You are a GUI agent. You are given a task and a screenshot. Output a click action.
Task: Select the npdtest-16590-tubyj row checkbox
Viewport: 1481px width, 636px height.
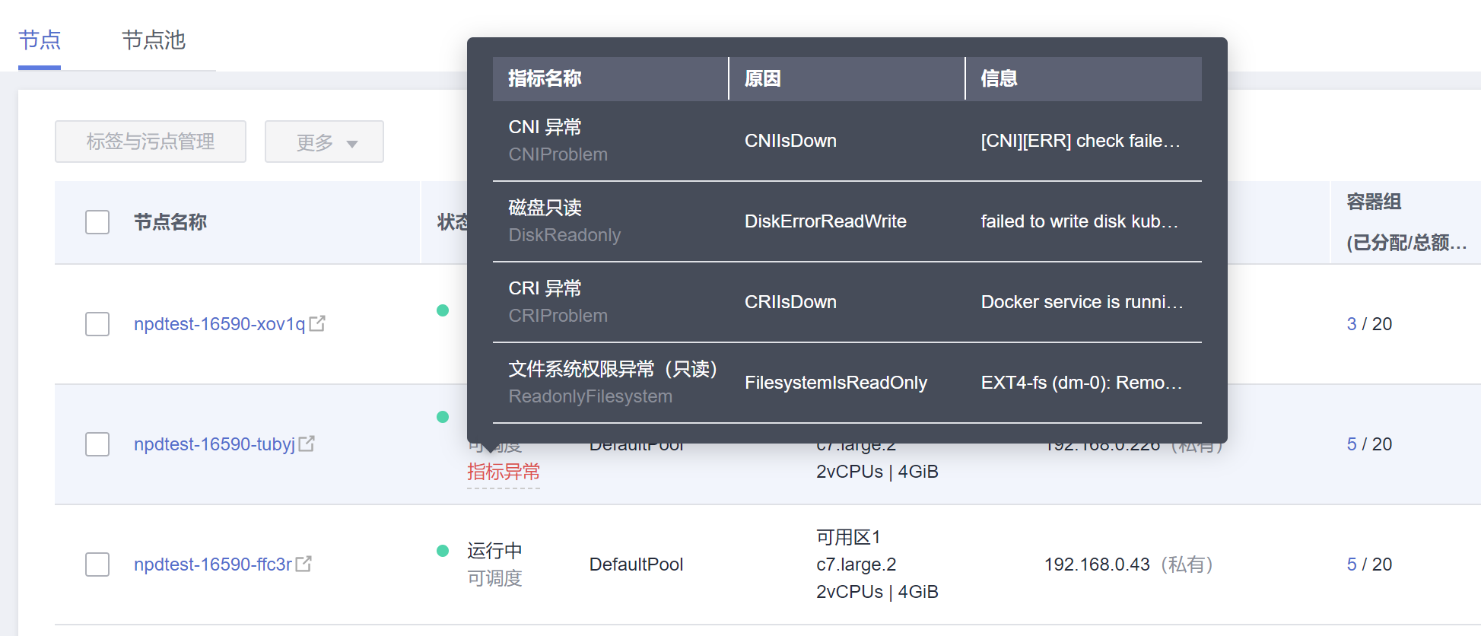[x=97, y=444]
